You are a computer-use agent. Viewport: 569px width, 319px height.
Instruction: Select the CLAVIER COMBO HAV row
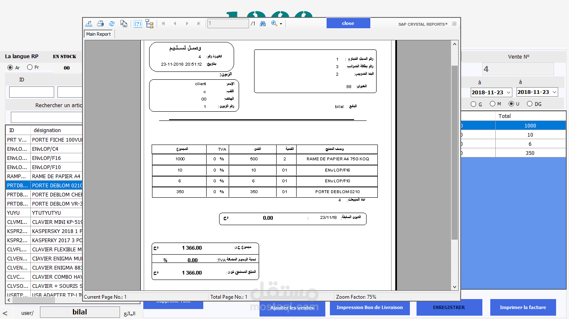44,277
